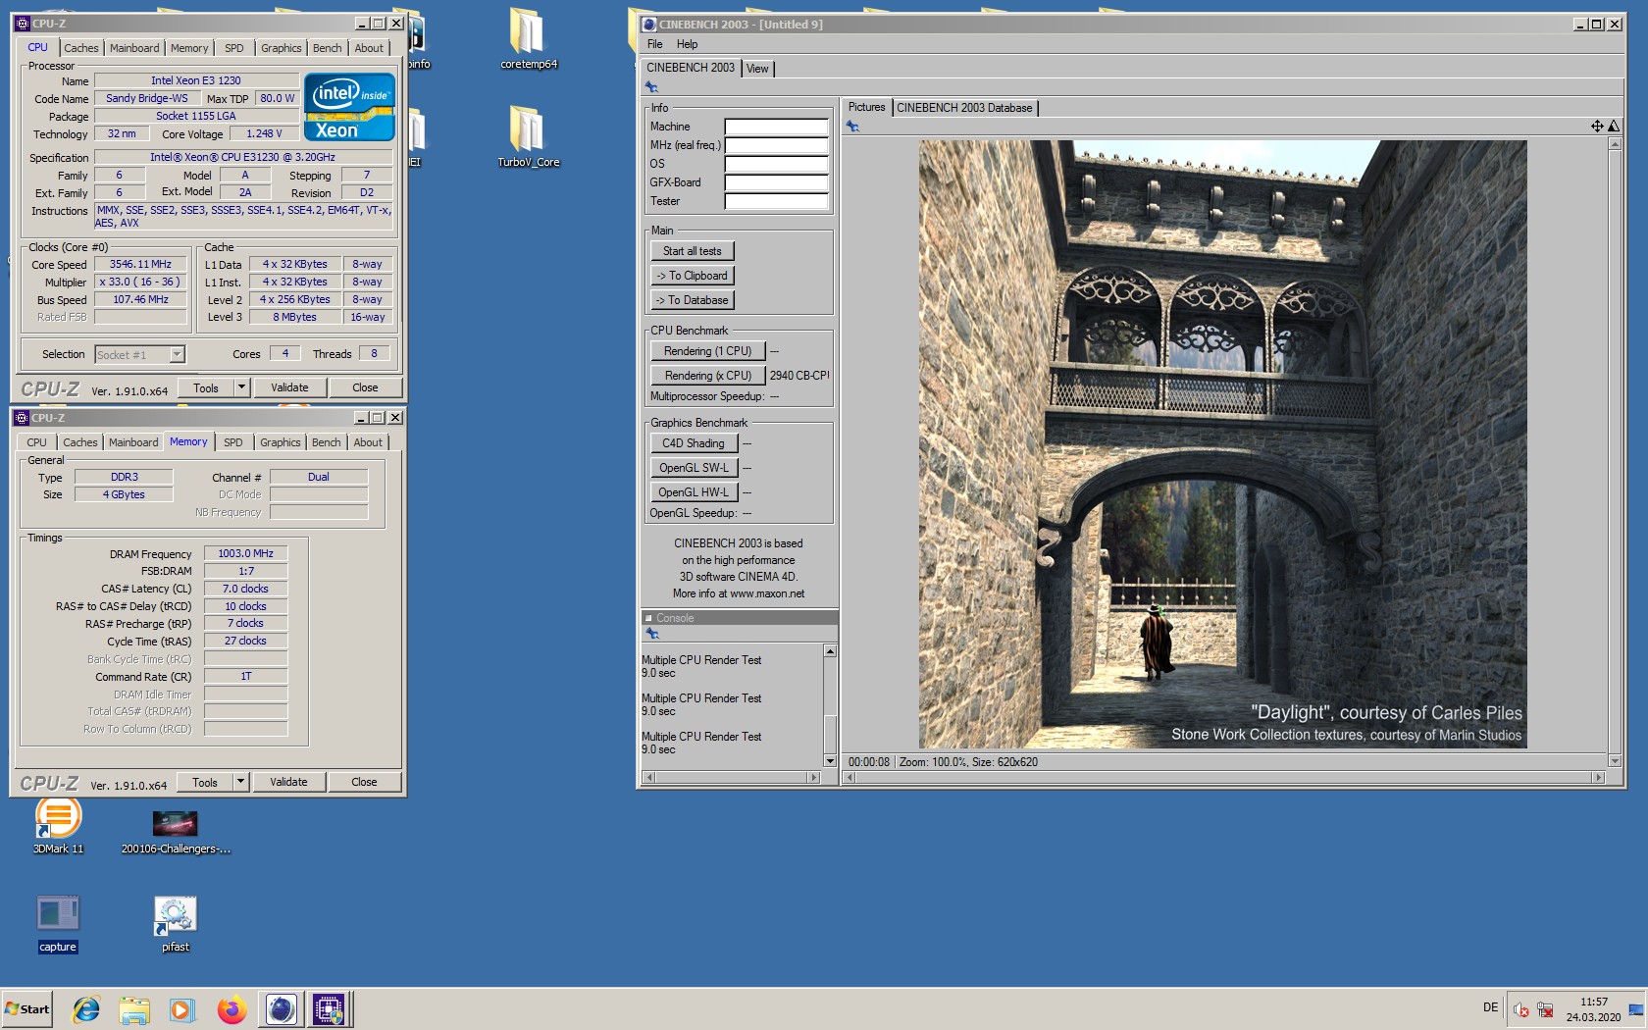
Task: Open Tools dropdown arrow in lower CPU-Z
Action: (240, 782)
